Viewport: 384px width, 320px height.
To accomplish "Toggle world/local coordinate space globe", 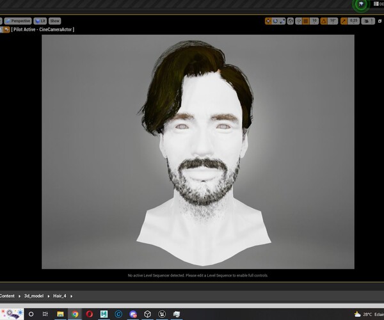I will [291, 21].
